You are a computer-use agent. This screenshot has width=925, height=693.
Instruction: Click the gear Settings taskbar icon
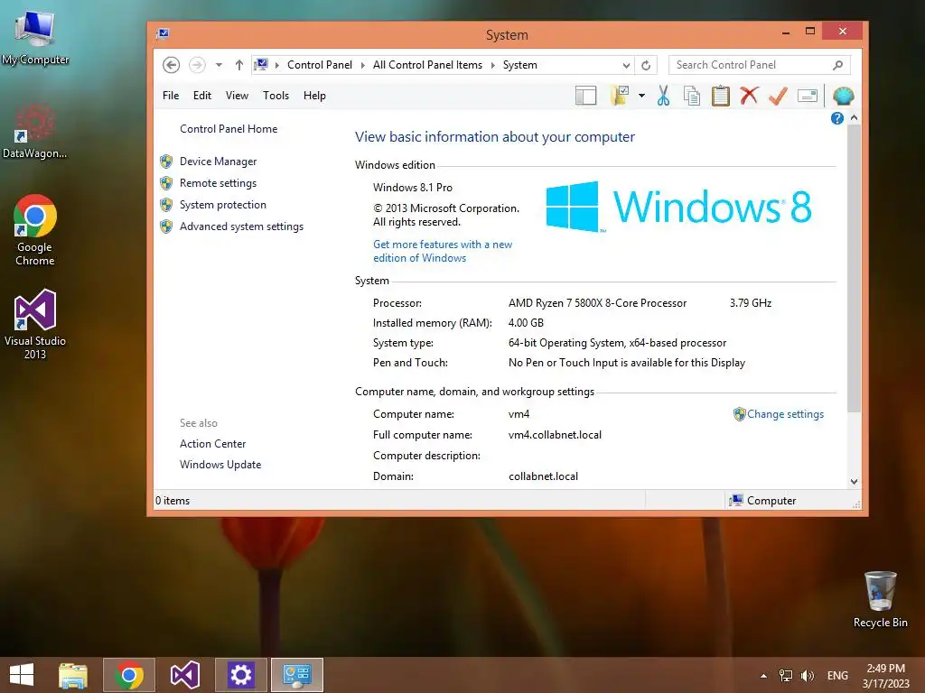[x=240, y=675]
